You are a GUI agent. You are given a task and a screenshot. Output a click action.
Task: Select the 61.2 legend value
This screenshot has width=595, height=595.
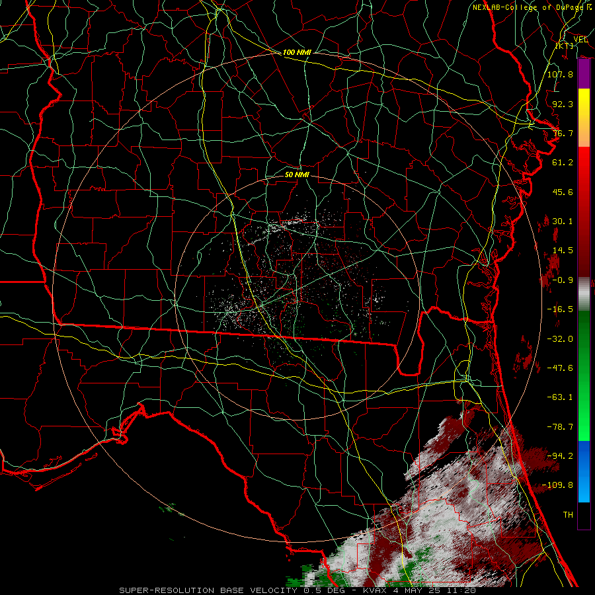tap(563, 163)
